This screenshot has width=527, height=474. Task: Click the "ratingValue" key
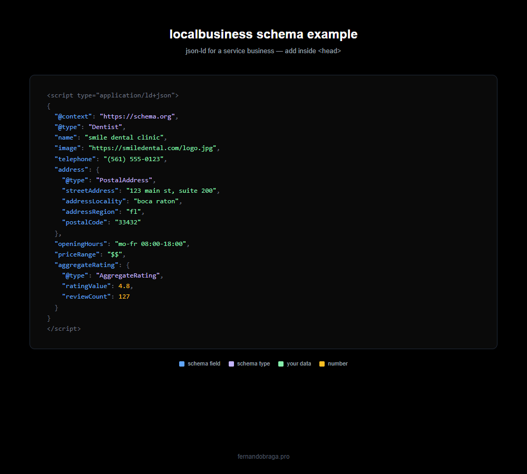[86, 286]
